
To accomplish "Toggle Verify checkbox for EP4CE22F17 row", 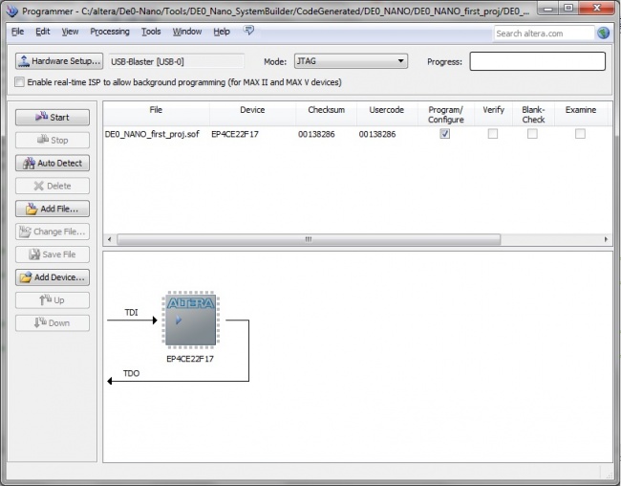I will [x=493, y=134].
